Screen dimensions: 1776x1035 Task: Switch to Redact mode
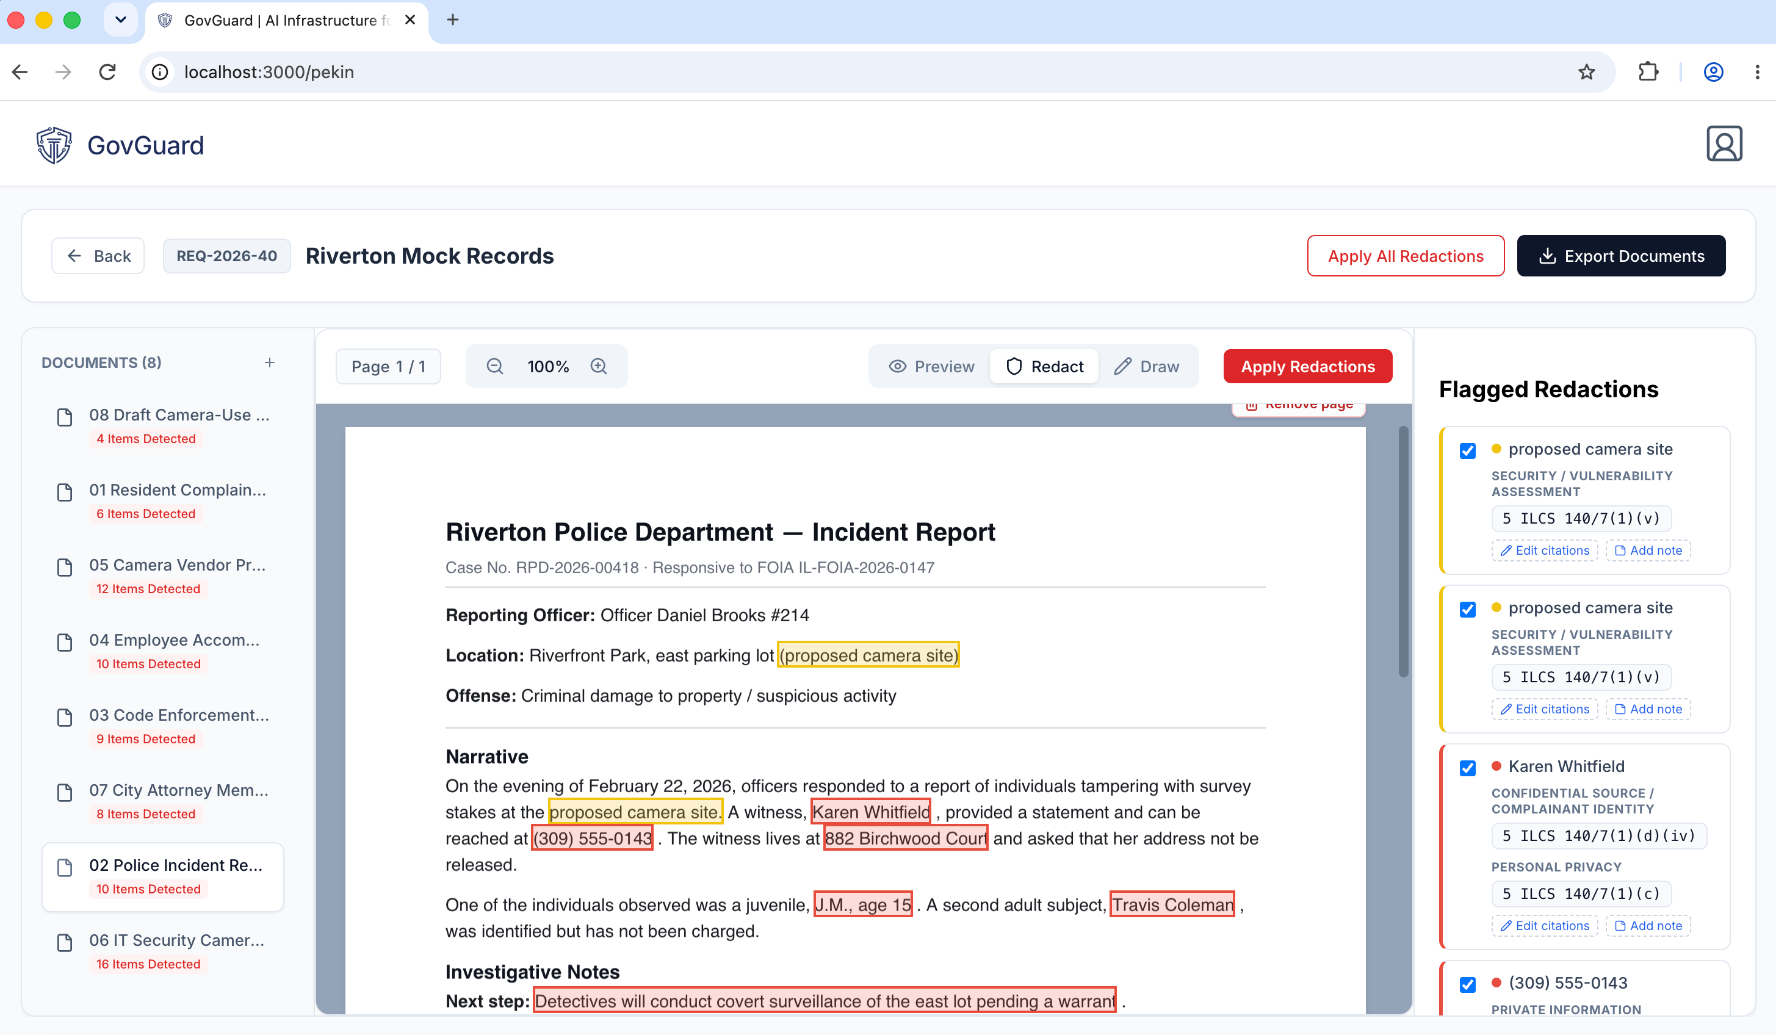coord(1044,366)
